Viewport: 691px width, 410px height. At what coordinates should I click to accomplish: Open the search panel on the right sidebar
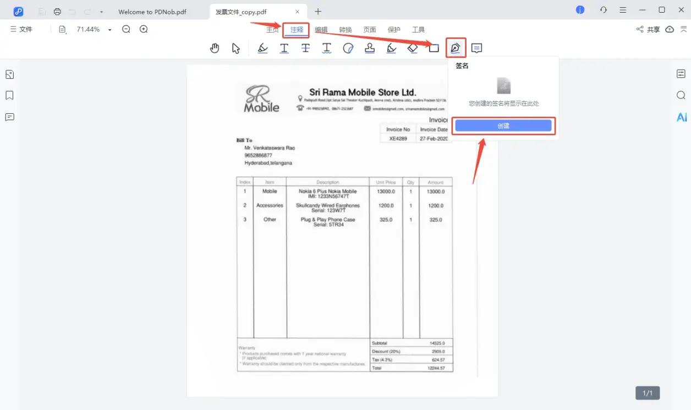(x=681, y=95)
